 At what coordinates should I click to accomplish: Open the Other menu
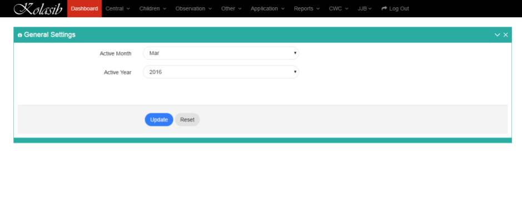[231, 9]
